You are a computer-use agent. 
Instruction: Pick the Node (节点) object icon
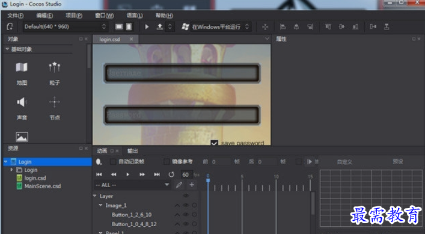pos(55,102)
